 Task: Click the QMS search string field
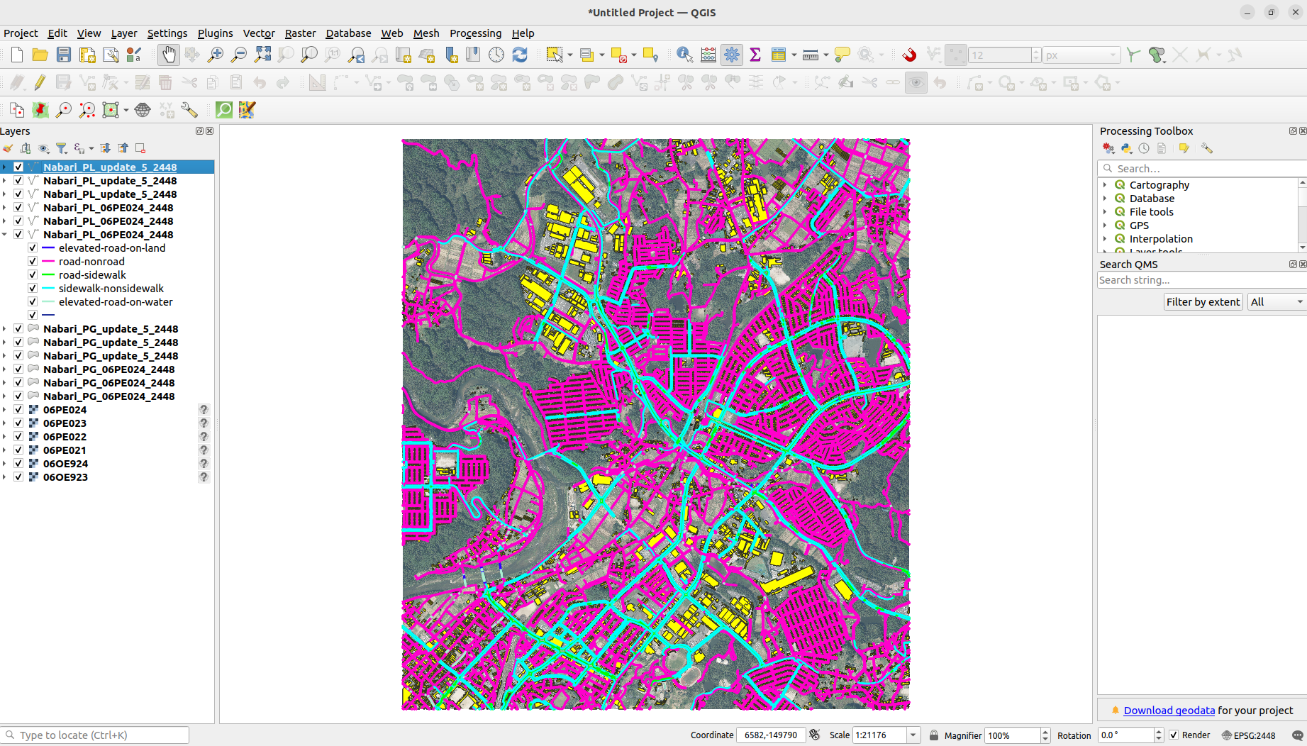coord(1201,280)
